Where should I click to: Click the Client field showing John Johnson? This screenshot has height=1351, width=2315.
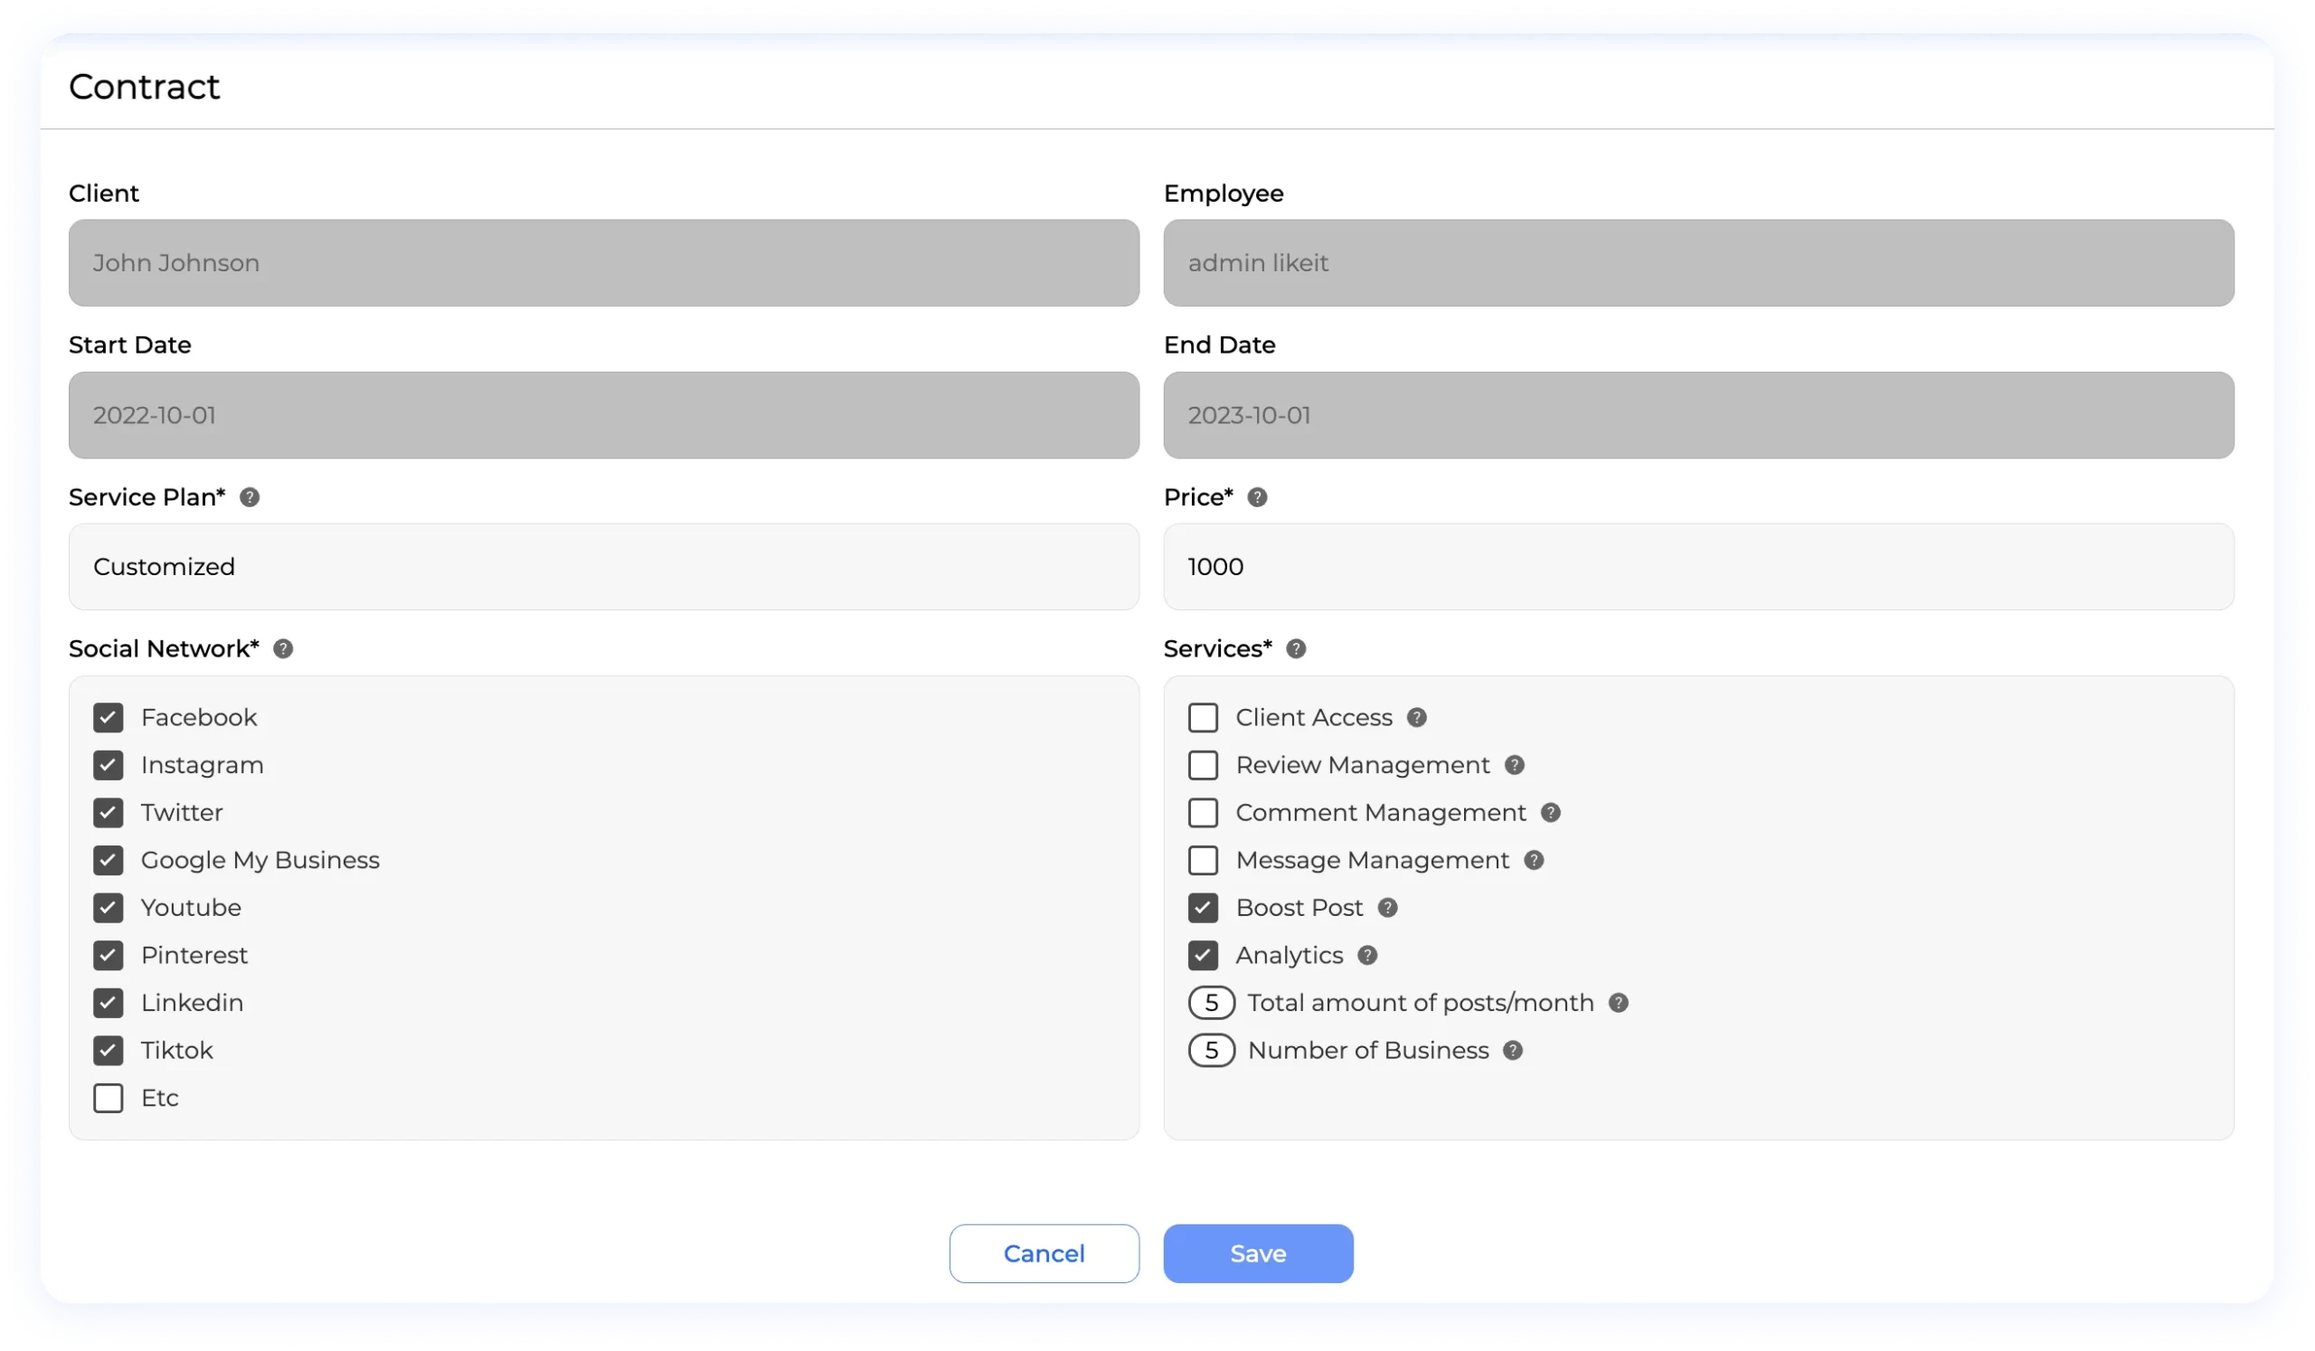click(603, 262)
